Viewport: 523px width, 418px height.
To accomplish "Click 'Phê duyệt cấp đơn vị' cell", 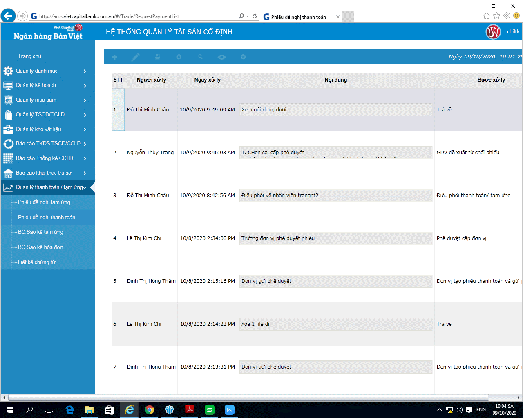I will coord(462,238).
